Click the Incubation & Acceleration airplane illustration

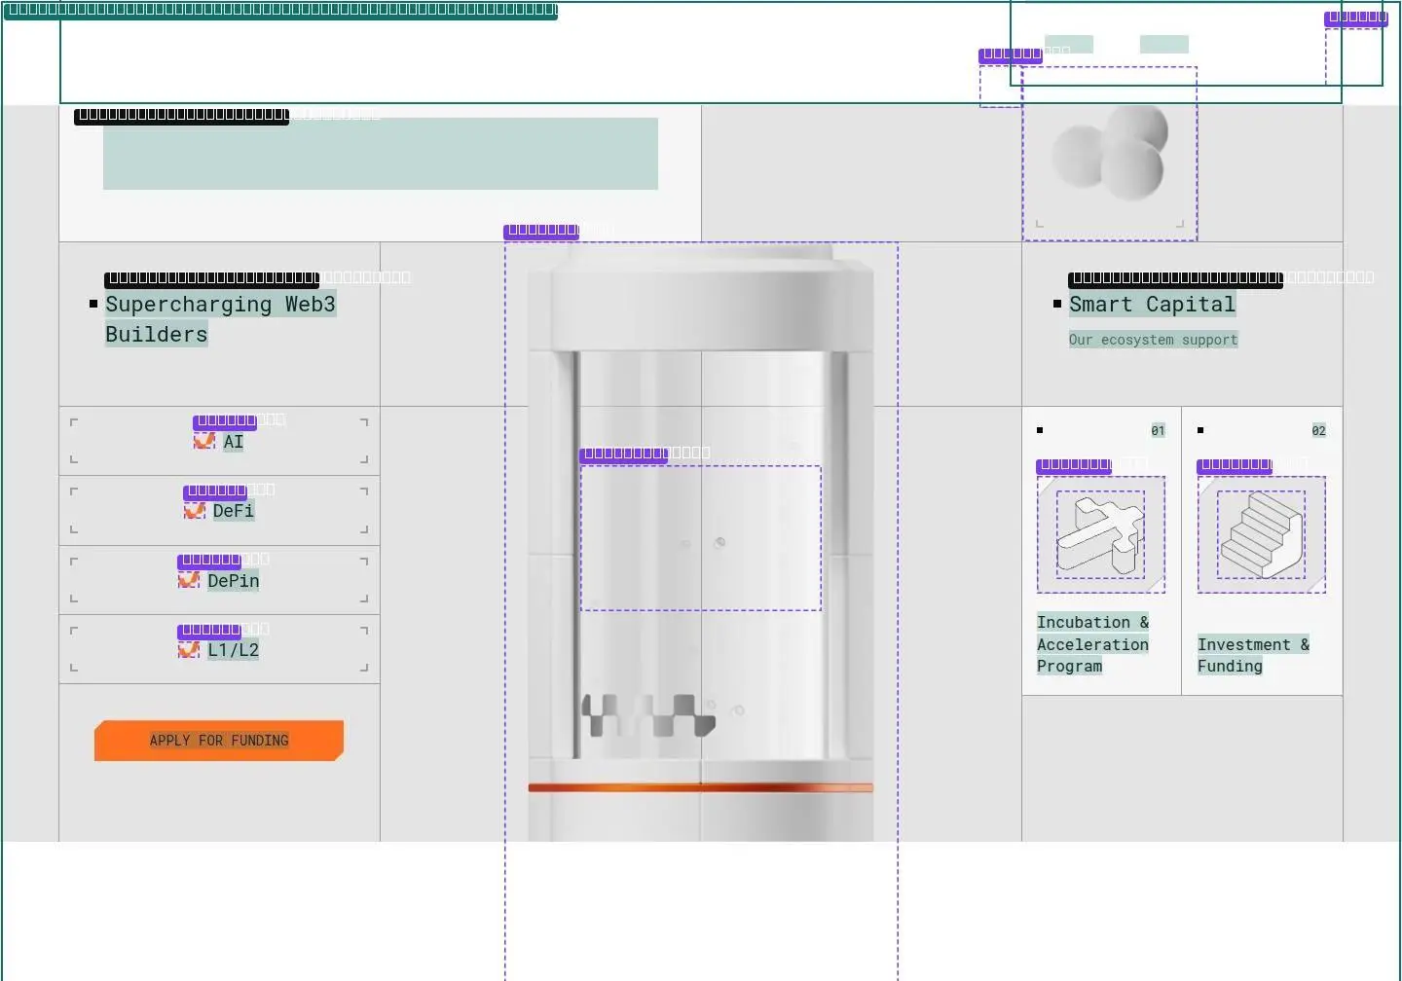point(1101,534)
